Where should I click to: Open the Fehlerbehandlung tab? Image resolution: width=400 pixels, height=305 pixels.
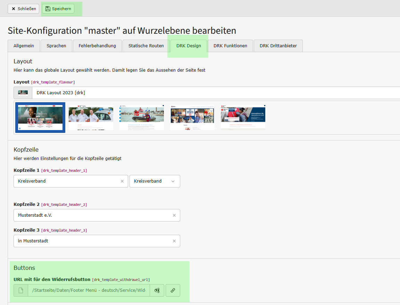[x=97, y=46]
